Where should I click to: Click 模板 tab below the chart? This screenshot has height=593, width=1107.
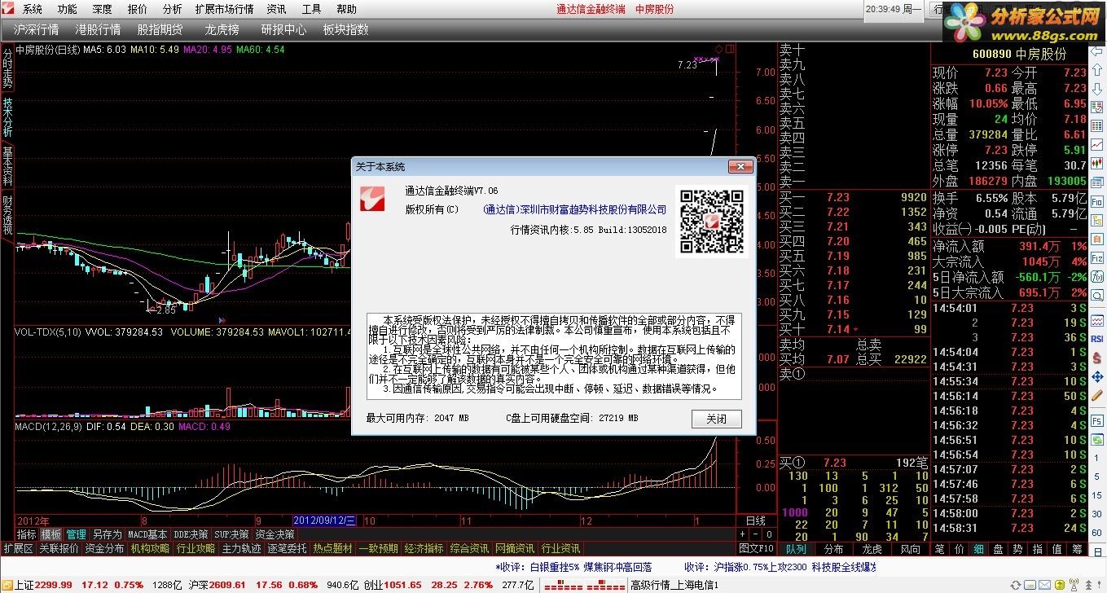click(51, 534)
